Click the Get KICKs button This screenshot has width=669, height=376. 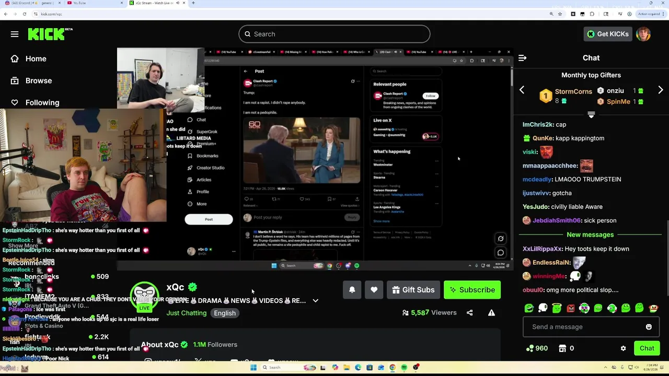[x=607, y=34]
